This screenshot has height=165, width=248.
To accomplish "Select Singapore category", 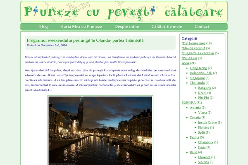I will click(197, 78).
